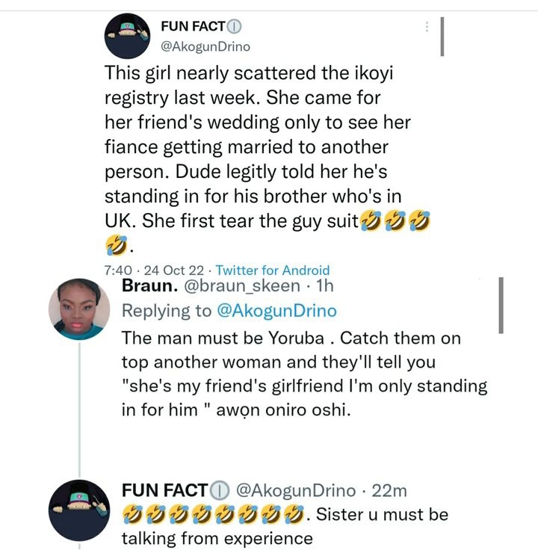The image size is (538, 553).
Task: Click the badge icon beside the top FUN FACT name
Action: coord(235,27)
